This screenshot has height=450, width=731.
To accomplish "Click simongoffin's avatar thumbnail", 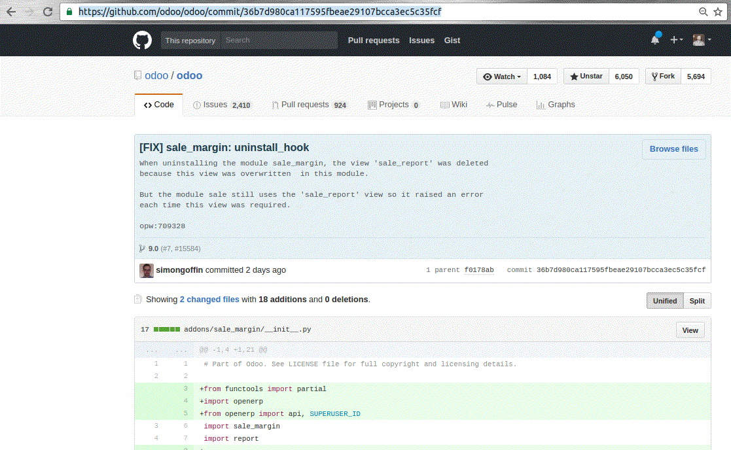I will (147, 271).
